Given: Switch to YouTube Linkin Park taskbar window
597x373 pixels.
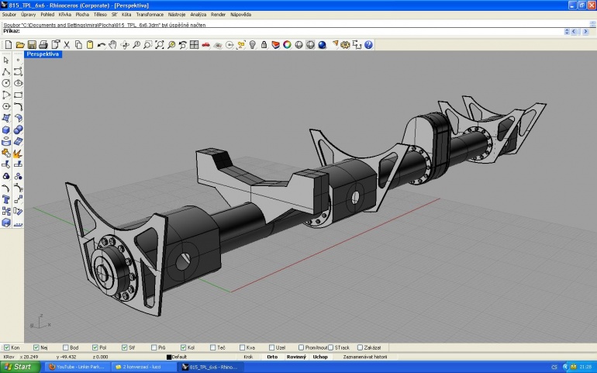Looking at the screenshot, I should pyautogui.click(x=78, y=367).
